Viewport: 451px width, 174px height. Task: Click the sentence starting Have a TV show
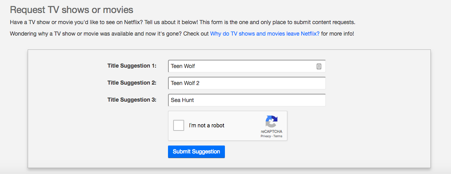coord(75,22)
